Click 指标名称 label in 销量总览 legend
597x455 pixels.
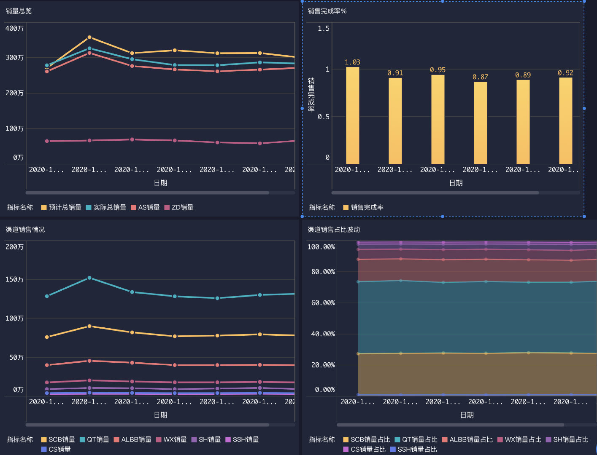click(20, 207)
